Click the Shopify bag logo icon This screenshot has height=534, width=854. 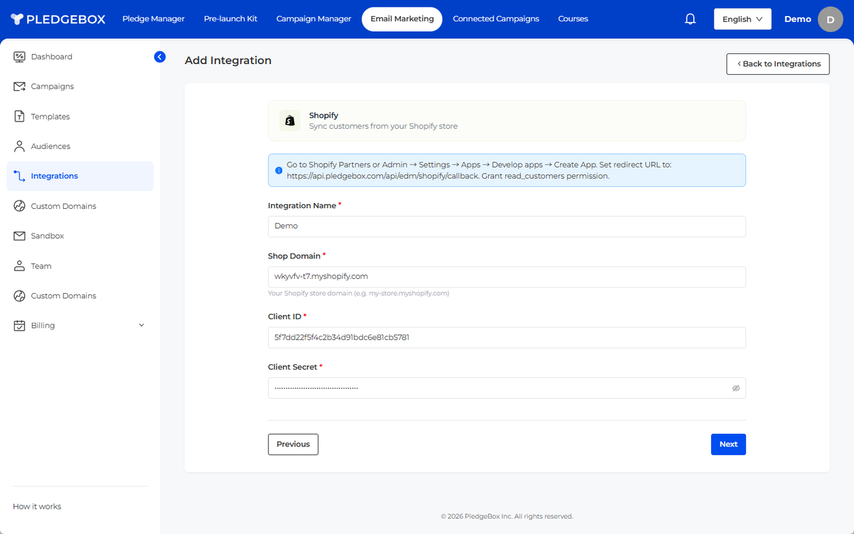coord(290,121)
